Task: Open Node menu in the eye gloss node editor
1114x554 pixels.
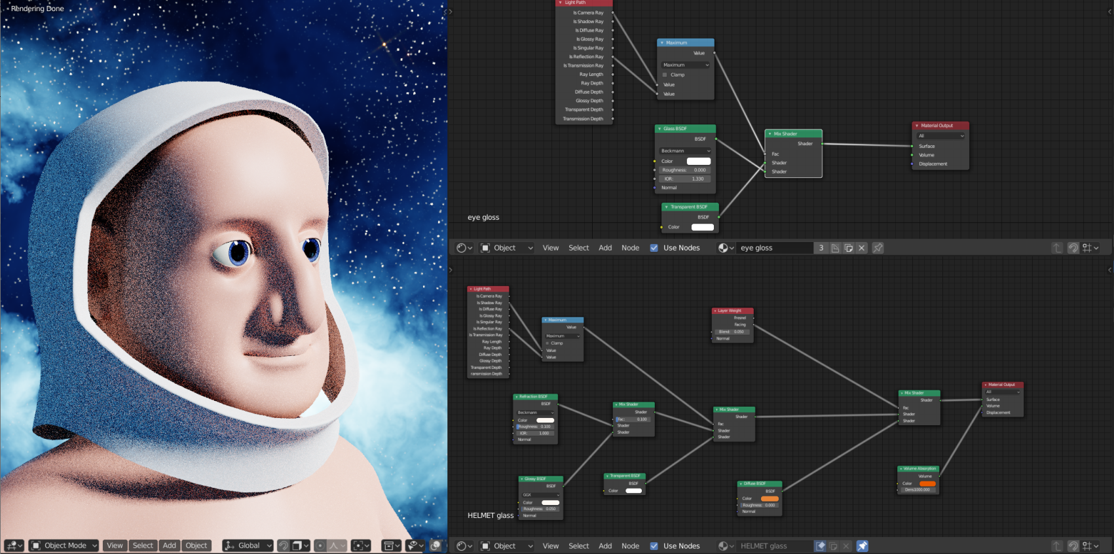Action: (x=630, y=248)
